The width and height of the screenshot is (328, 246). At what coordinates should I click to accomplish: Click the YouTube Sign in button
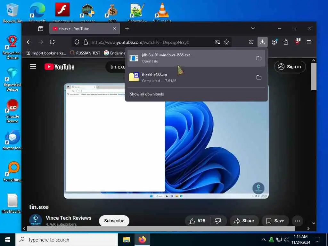point(290,67)
